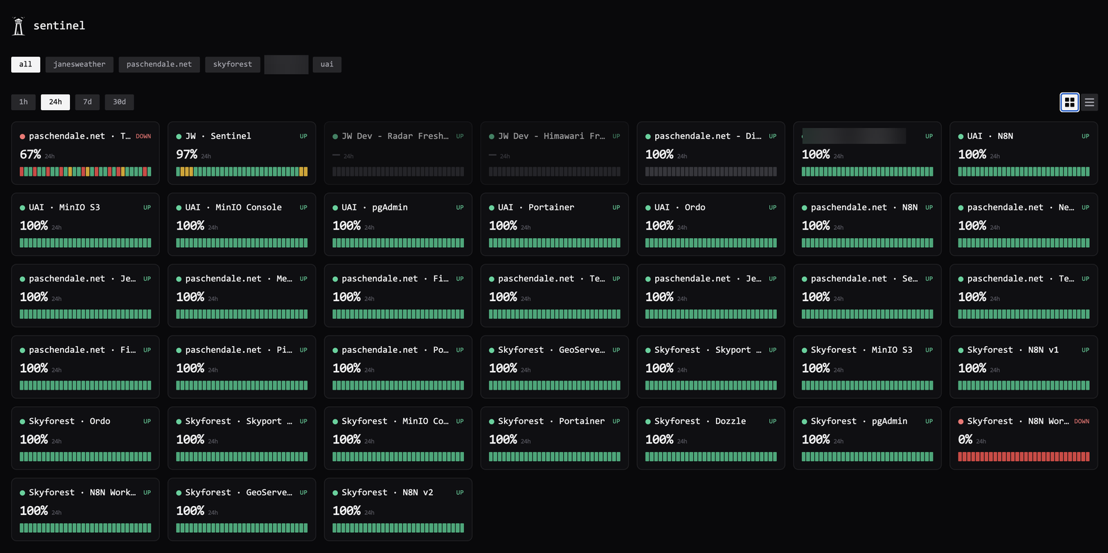The image size is (1108, 553).
Task: Click the paschendale.net Po… title
Action: (x=395, y=350)
